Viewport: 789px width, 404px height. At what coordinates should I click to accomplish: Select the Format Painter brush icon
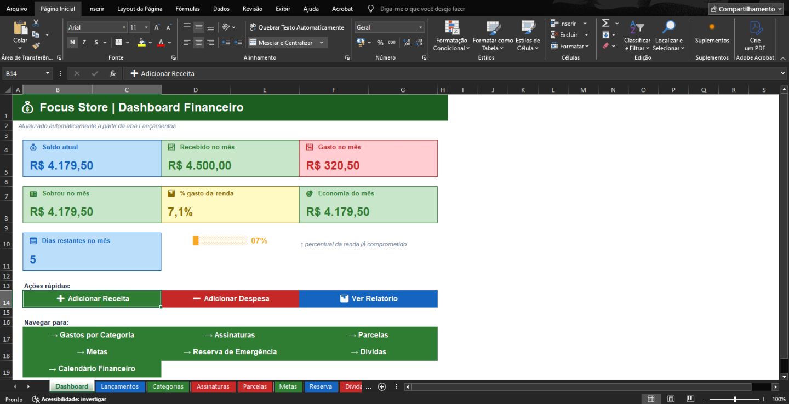[36, 46]
